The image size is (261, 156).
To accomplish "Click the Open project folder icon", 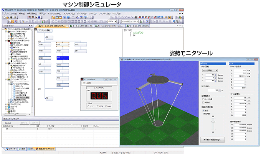I will pyautogui.click(x=8, y=17).
